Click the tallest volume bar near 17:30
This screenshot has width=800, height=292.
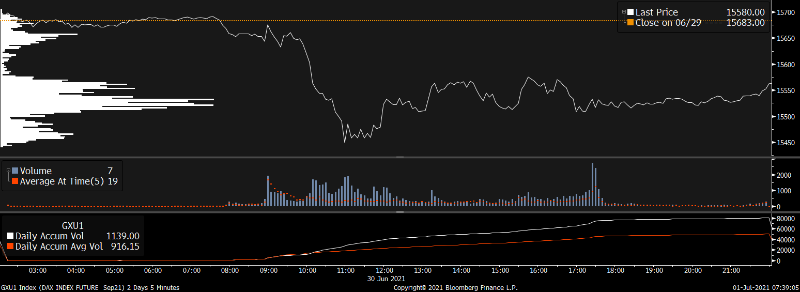click(592, 185)
